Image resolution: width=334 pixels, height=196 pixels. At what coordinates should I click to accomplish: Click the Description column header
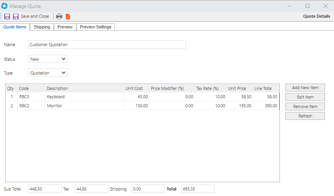pyautogui.click(x=57, y=88)
